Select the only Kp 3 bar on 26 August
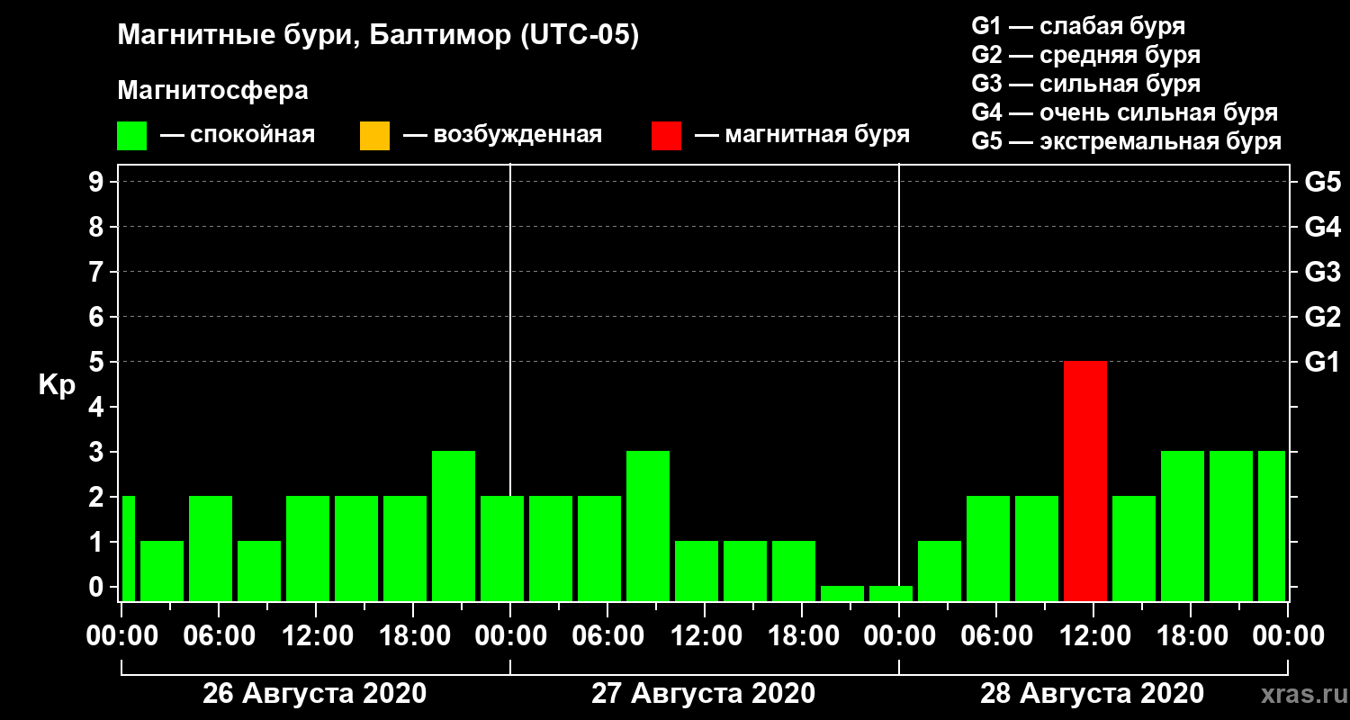The width and height of the screenshot is (1350, 720). coord(454,526)
